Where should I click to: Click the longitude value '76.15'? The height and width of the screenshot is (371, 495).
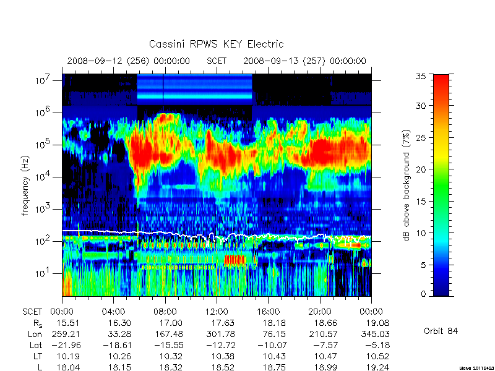coord(274,334)
